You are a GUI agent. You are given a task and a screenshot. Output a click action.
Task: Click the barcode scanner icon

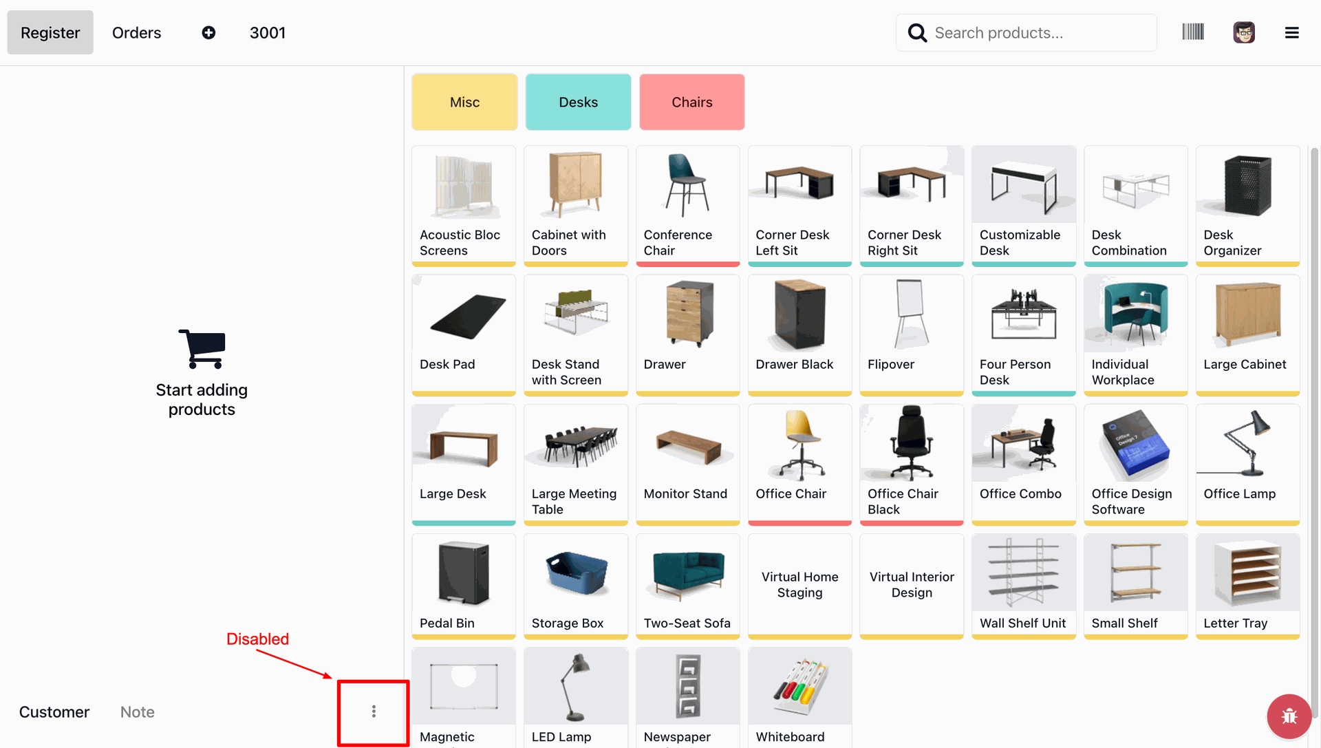[x=1192, y=32]
